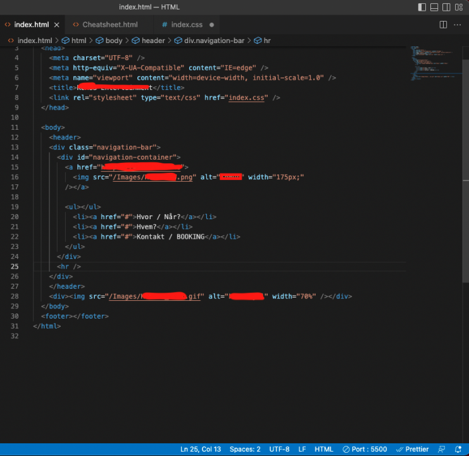
Task: Toggle the bottom panel layout icon
Action: click(x=434, y=7)
